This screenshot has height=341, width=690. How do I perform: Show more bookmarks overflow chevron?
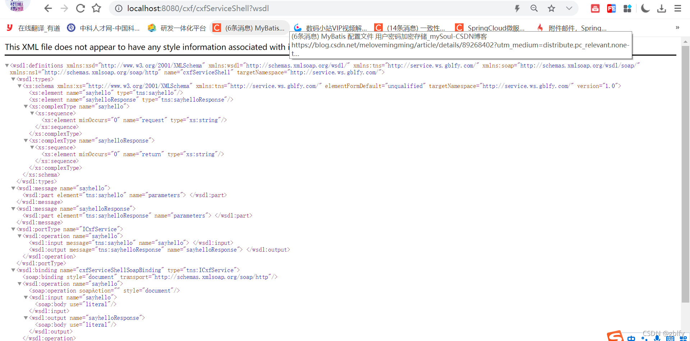click(677, 28)
